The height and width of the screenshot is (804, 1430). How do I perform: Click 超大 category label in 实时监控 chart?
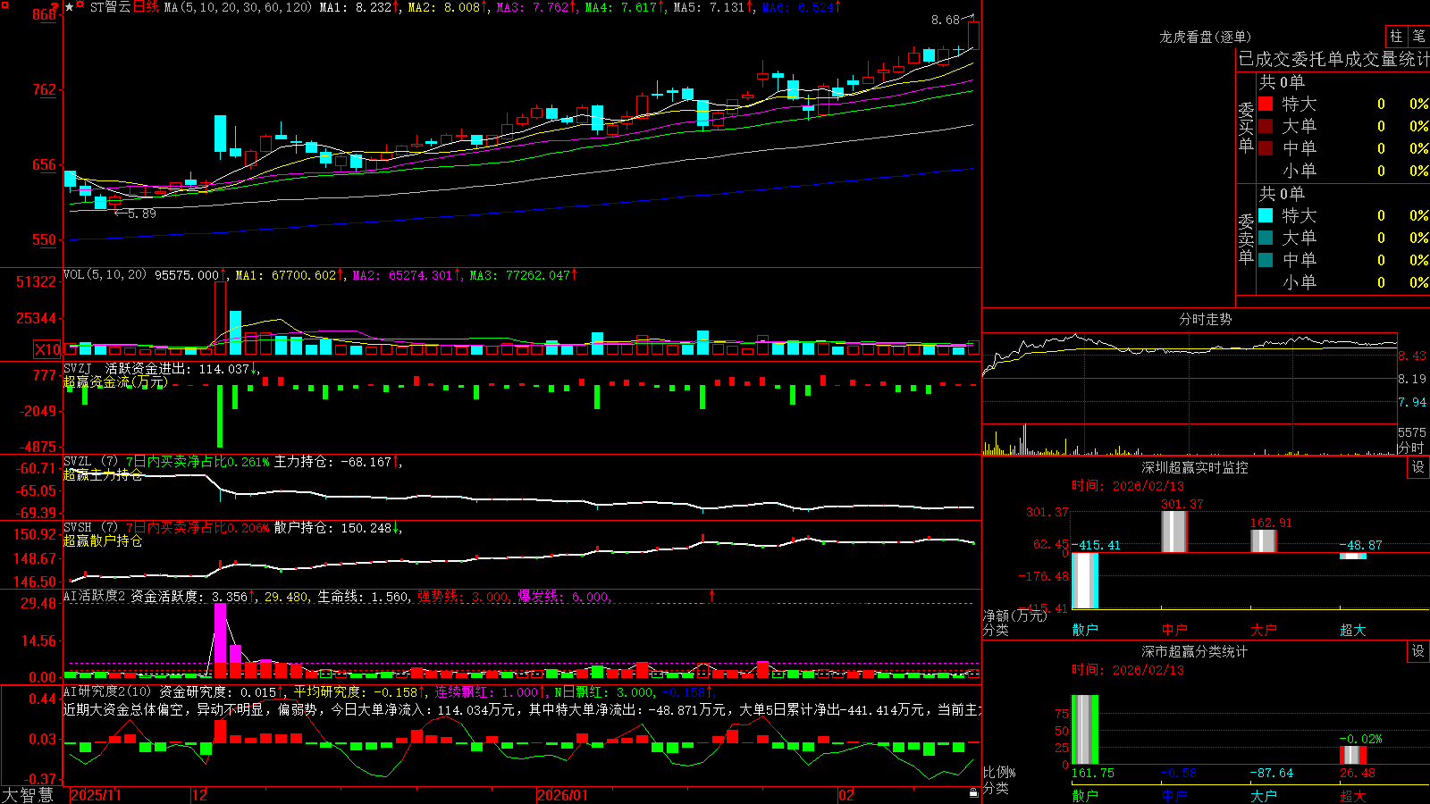(x=1353, y=630)
